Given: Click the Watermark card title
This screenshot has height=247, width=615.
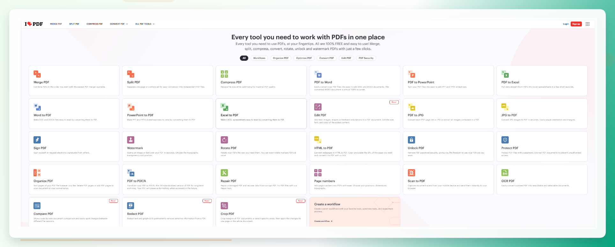Looking at the screenshot, I should pyautogui.click(x=135, y=148).
